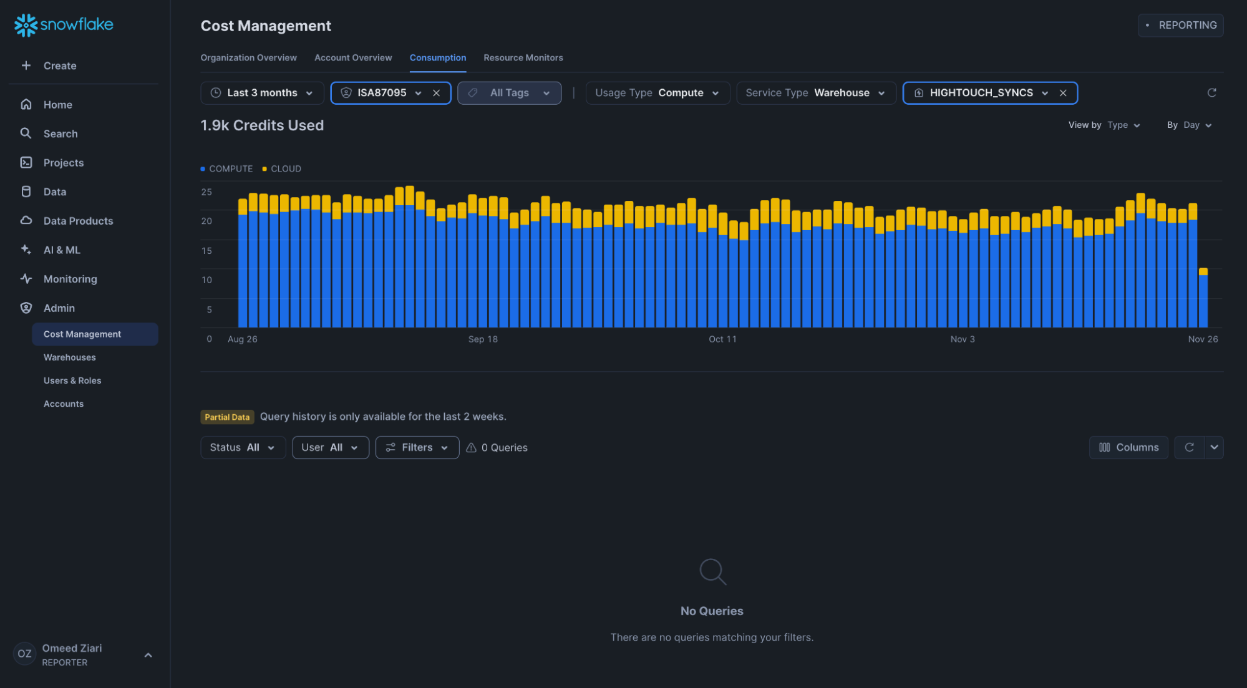Screen dimensions: 1247x688
Task: Click the Columns button
Action: [1128, 447]
